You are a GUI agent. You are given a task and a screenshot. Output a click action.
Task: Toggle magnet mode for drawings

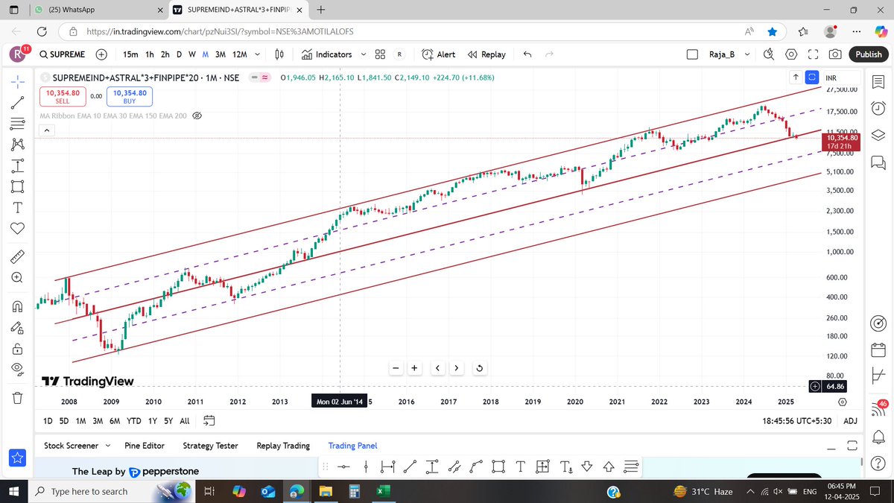click(x=18, y=306)
